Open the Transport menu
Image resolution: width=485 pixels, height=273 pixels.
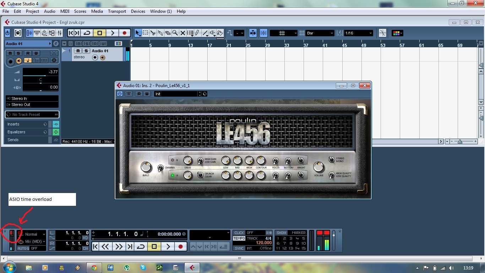[x=117, y=11]
